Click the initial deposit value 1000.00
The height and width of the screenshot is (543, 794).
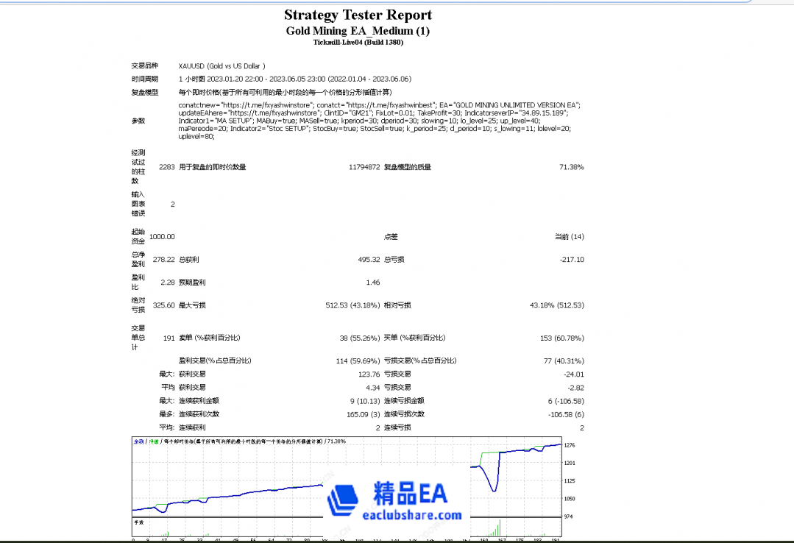[162, 236]
